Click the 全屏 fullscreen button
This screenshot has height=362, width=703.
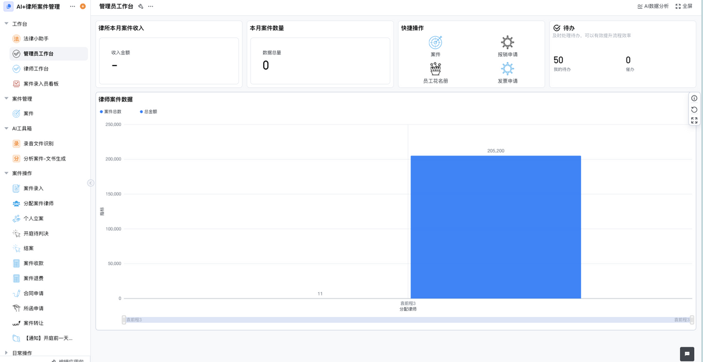click(684, 6)
